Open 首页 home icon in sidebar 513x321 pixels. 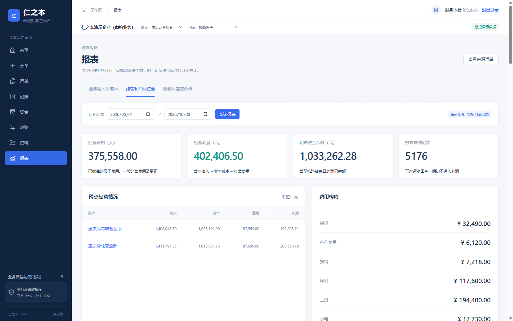click(x=13, y=50)
